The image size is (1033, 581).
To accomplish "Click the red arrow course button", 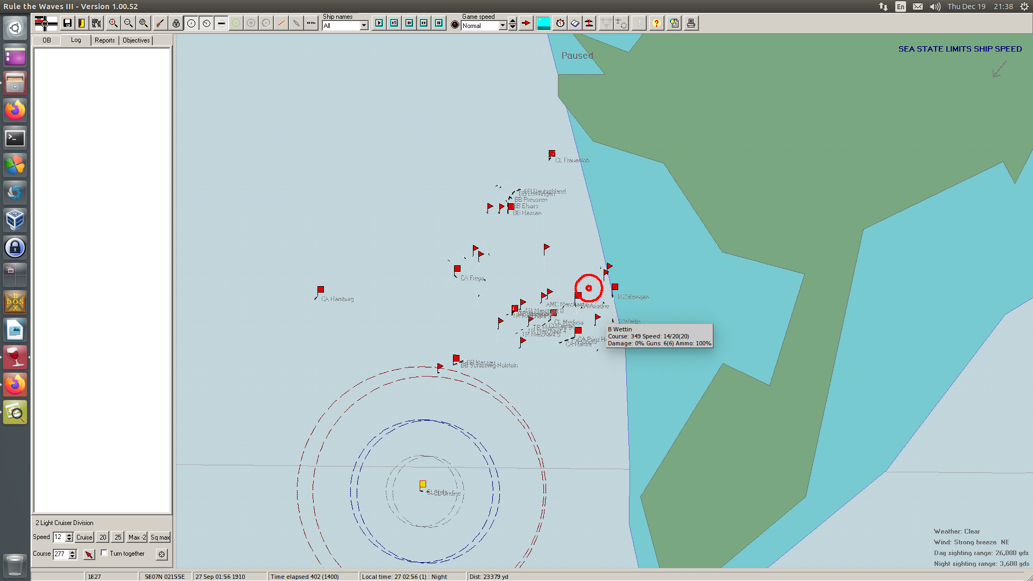I will coord(89,554).
